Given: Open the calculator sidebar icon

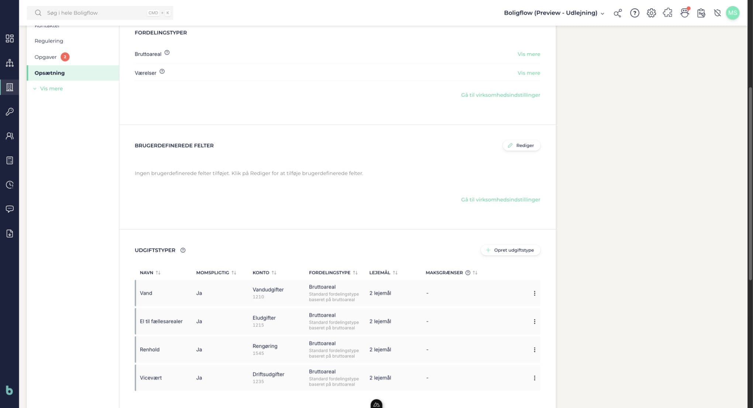Looking at the screenshot, I should pos(10,160).
